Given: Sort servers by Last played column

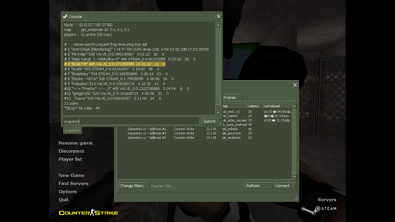Looking at the screenshot, I should [x=277, y=106].
